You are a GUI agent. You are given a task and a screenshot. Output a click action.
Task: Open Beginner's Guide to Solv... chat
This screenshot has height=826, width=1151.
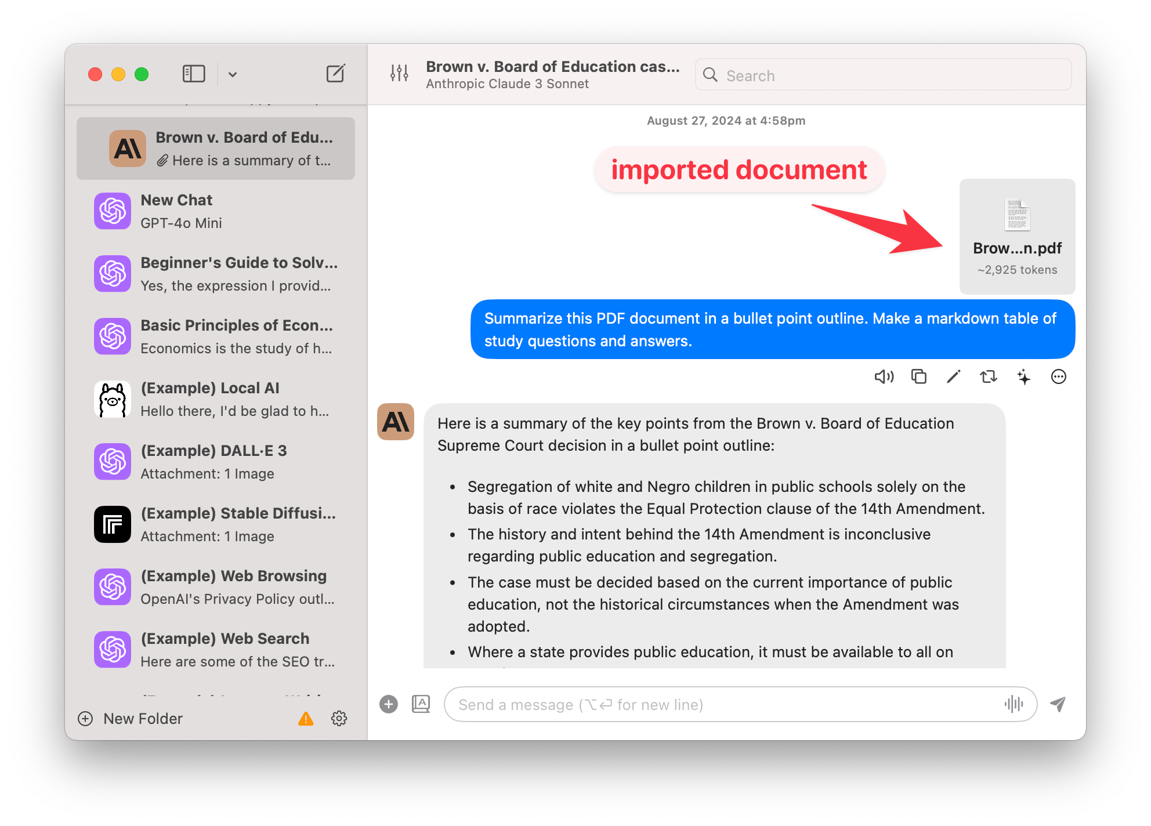tap(216, 274)
